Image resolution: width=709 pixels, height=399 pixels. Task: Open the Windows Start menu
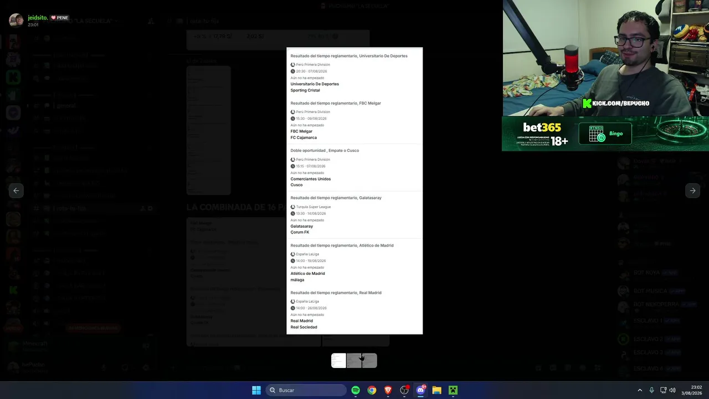[x=256, y=390]
